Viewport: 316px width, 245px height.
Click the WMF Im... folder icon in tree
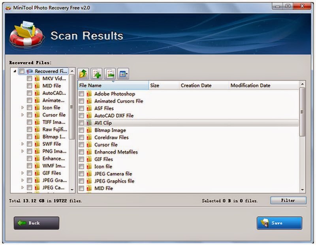click(37, 166)
